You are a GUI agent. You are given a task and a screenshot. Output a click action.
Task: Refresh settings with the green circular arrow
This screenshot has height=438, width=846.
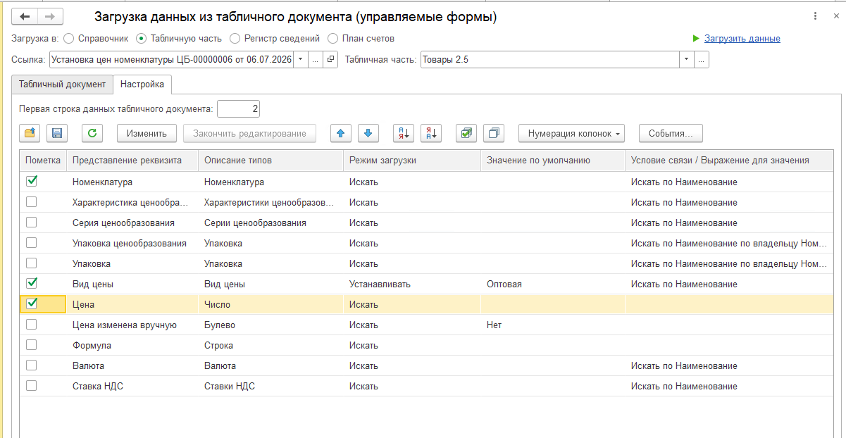[x=92, y=133]
